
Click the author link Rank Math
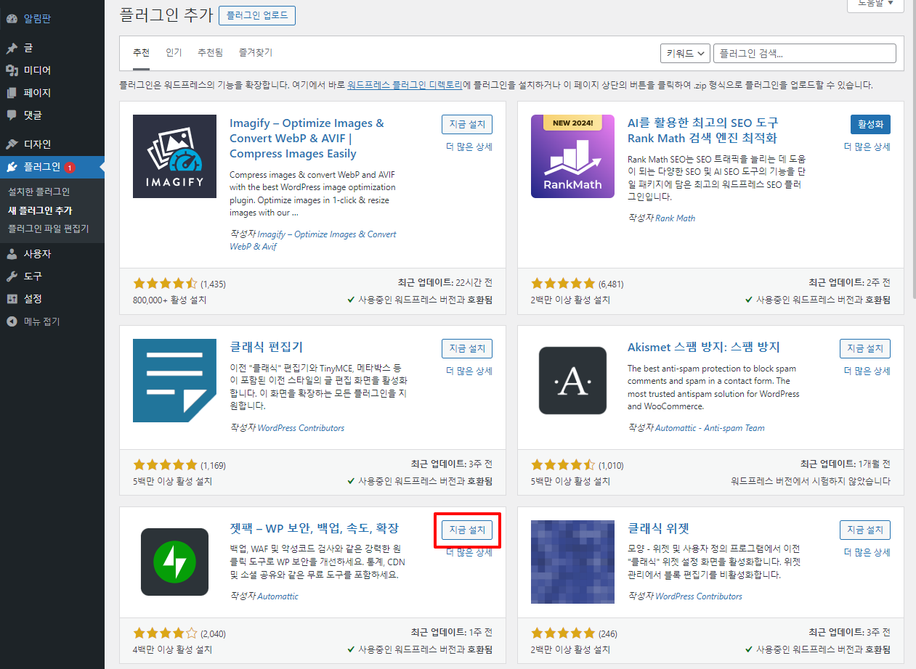pyautogui.click(x=675, y=218)
